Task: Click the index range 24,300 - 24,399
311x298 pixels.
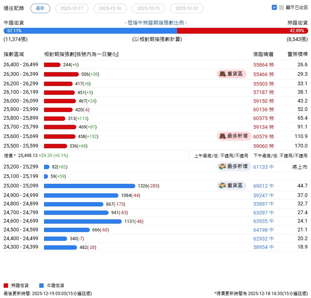Action: [x=21, y=247]
